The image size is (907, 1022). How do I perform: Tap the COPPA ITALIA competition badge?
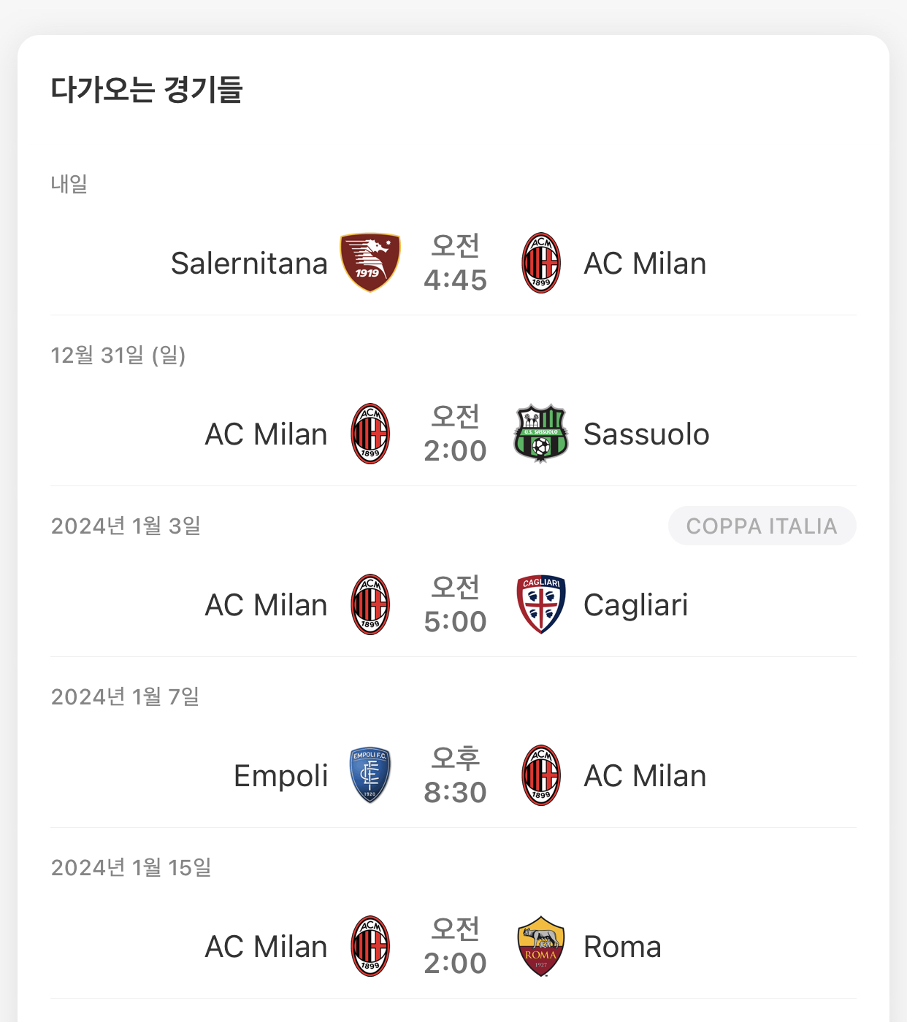(x=762, y=526)
